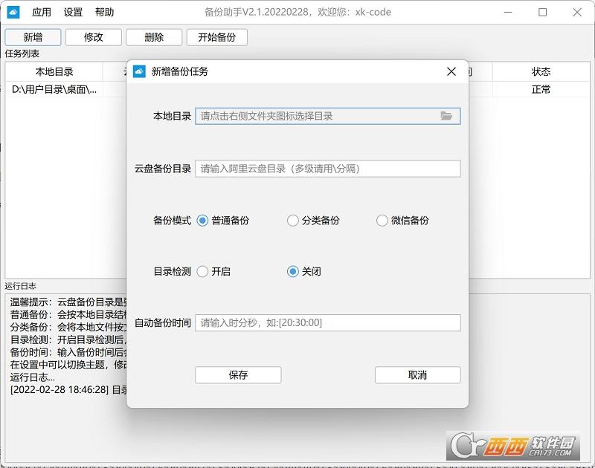This screenshot has height=468, width=595.
Task: Click the 新增 toolbar button
Action: coord(33,37)
